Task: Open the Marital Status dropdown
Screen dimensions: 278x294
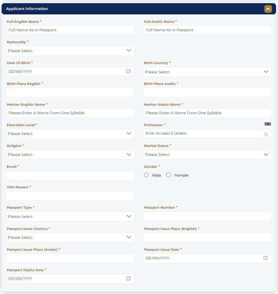Action: tap(207, 155)
